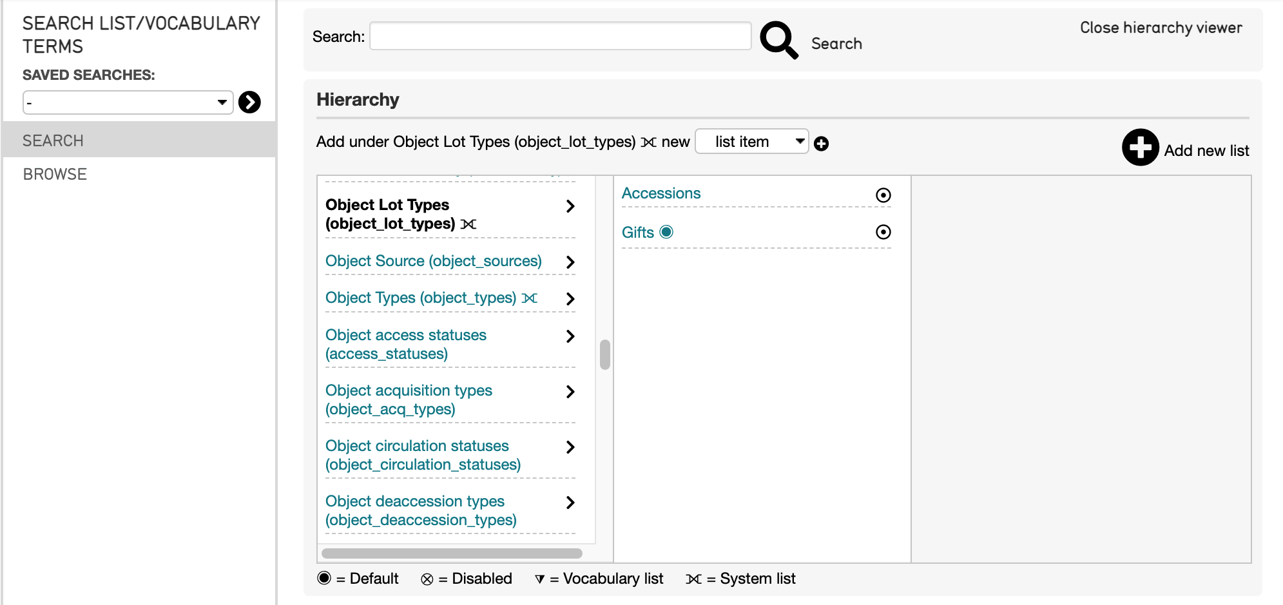The width and height of the screenshot is (1283, 605).
Task: Click small plus icon beside list item dropdown
Action: (821, 144)
